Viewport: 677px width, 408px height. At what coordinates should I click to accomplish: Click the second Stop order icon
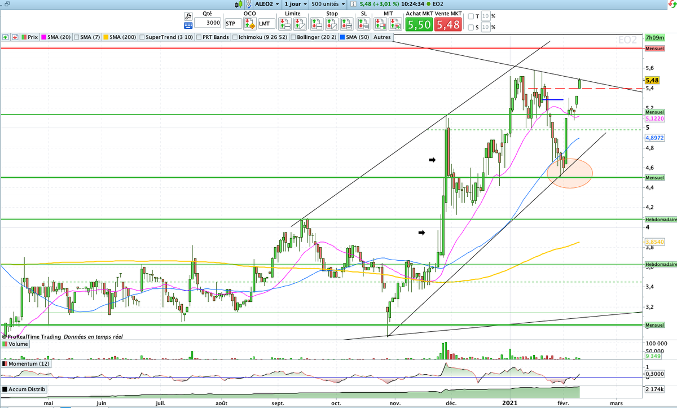tap(332, 24)
